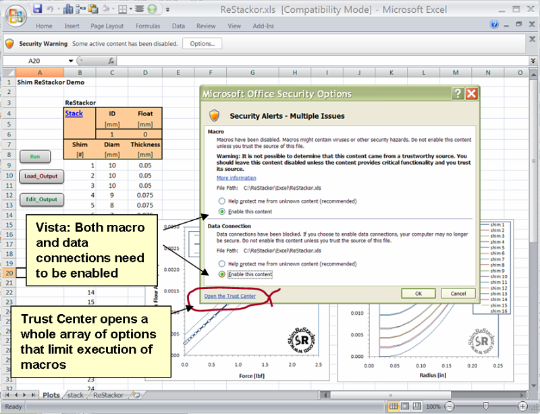The height and width of the screenshot is (414, 540).
Task: Click the Options... button in the Security Warning bar
Action: click(202, 44)
